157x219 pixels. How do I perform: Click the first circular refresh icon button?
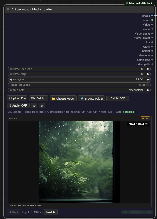pos(34,105)
